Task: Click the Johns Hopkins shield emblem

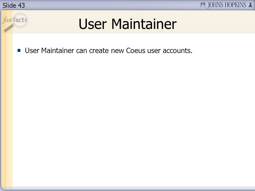Action: pos(203,5)
